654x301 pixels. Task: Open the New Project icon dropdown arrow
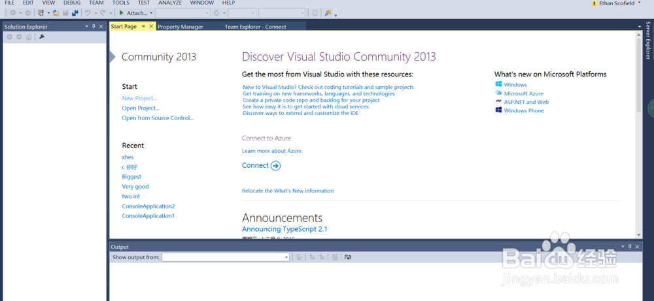49,13
